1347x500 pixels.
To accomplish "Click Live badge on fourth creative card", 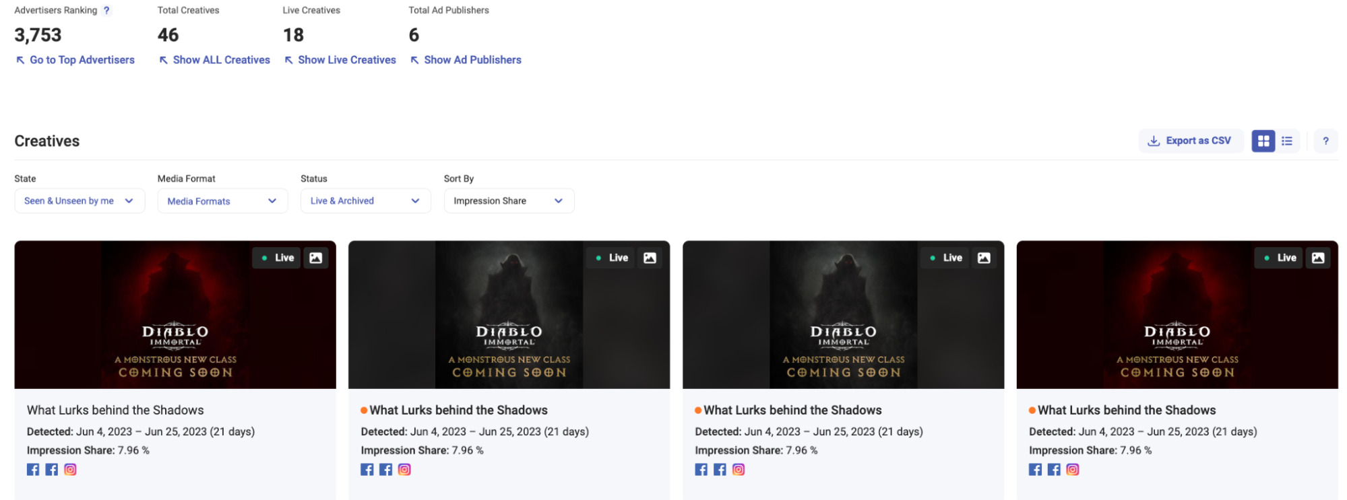I will point(1279,258).
